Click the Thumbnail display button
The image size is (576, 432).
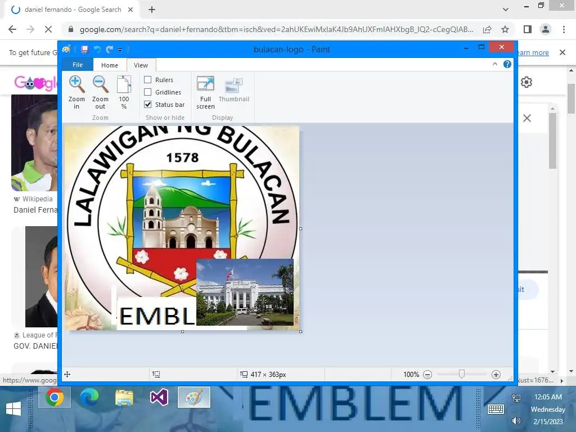point(233,89)
